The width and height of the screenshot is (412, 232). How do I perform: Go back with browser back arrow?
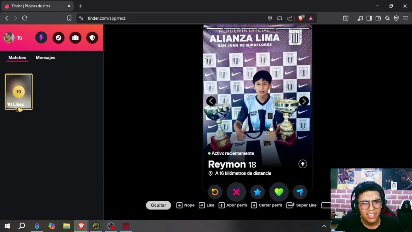(7, 18)
